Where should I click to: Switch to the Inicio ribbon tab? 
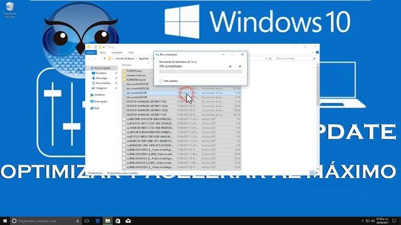pos(103,52)
